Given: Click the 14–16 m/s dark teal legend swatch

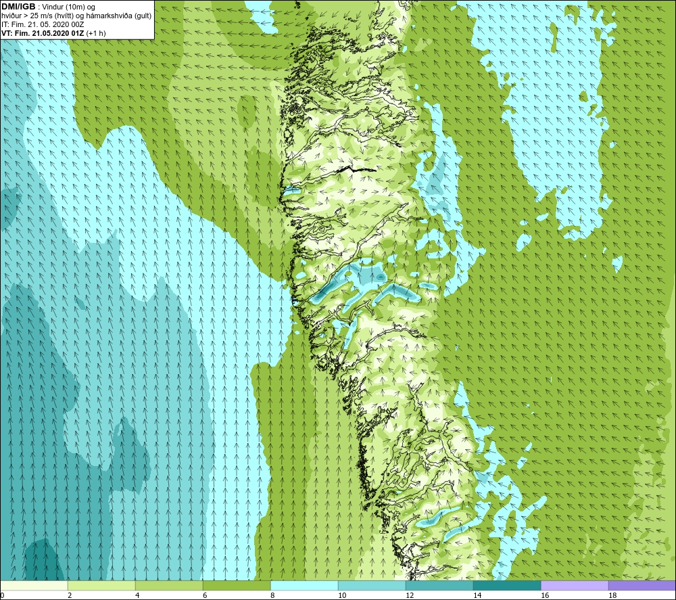Looking at the screenshot, I should (507, 585).
